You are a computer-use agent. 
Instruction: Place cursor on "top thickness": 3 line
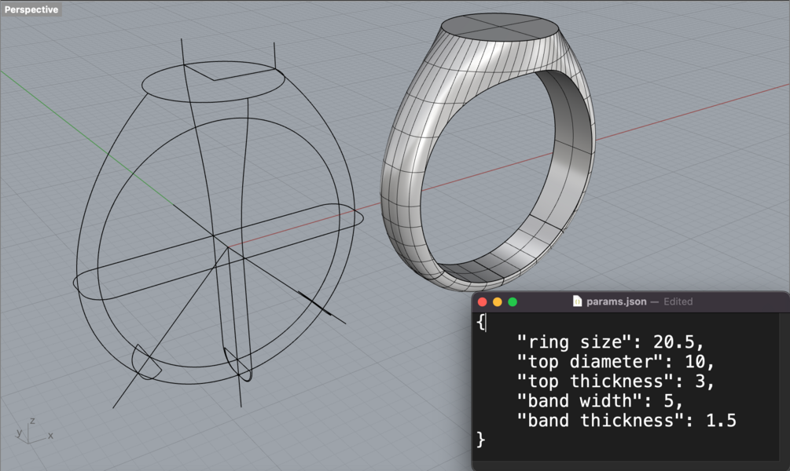615,382
